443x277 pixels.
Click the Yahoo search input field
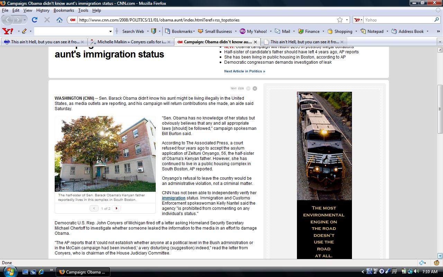[x=398, y=20]
